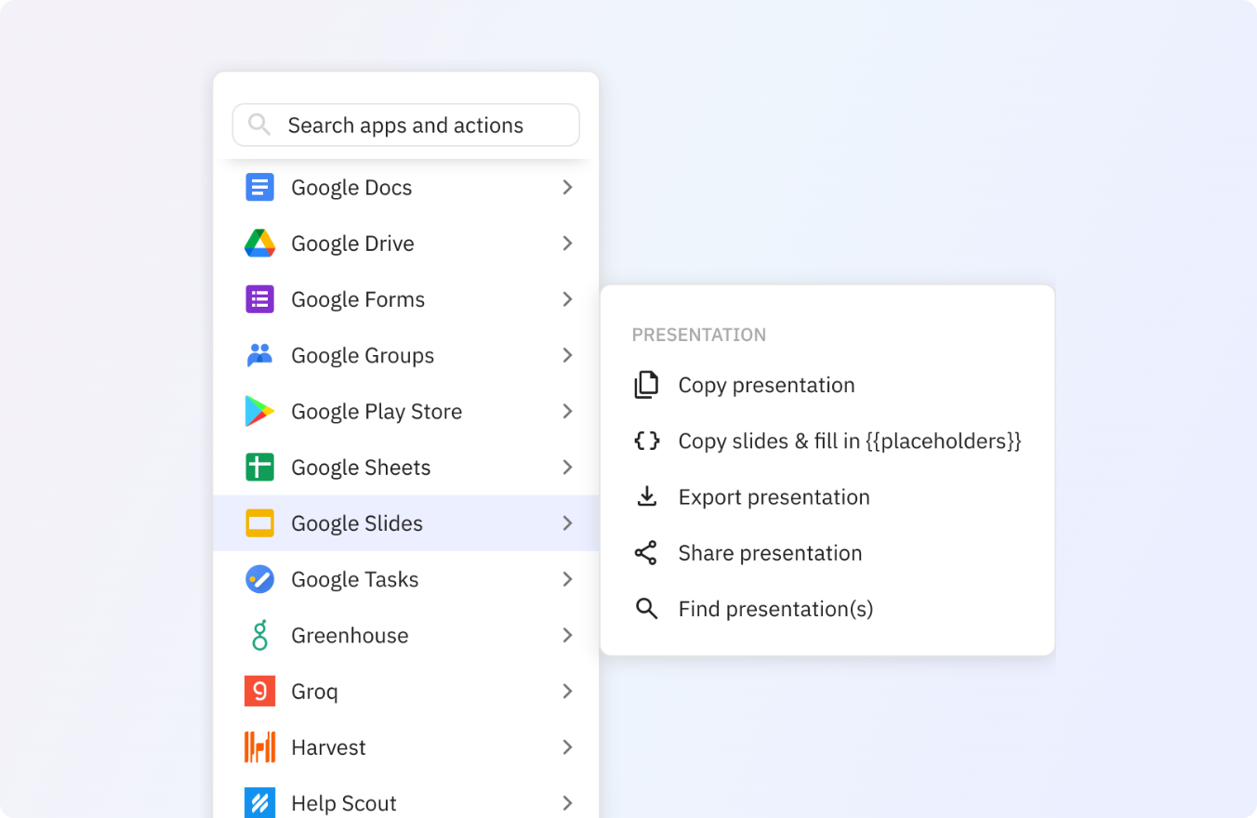Open the Help Scout label
This screenshot has width=1257, height=818.
click(x=344, y=803)
